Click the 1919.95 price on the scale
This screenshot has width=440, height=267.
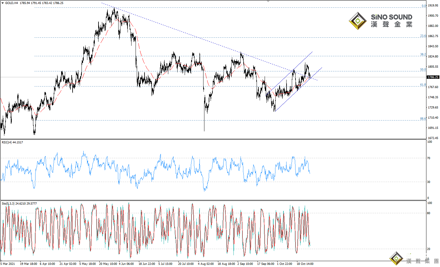point(433,6)
